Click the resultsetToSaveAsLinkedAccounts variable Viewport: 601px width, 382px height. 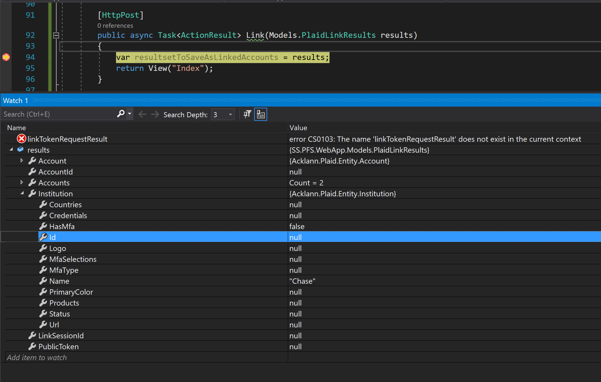(206, 57)
